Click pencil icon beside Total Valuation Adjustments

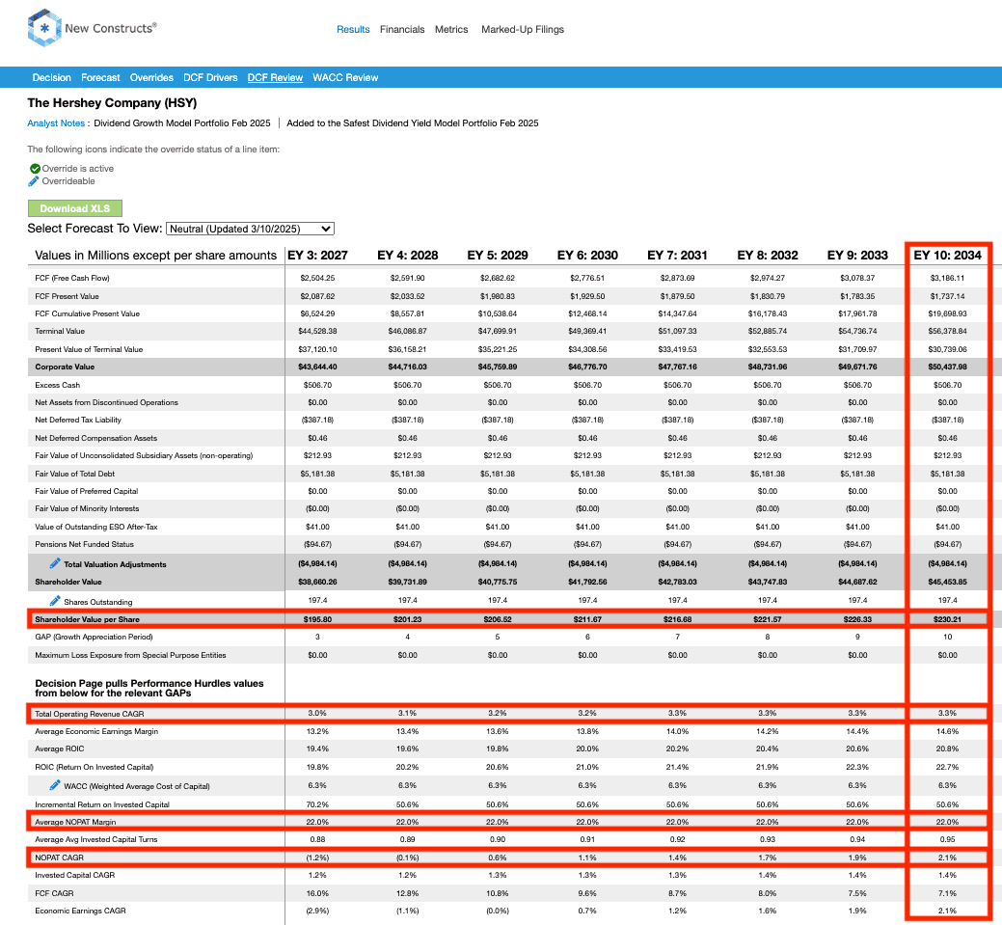[55, 563]
